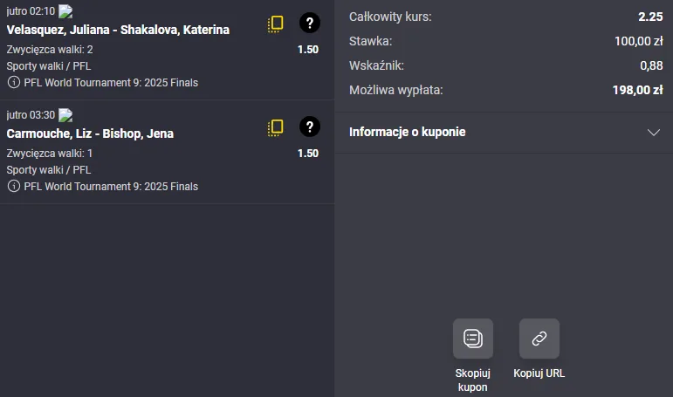Click yellow copy icon for Carmouche - Bishop bet
The image size is (673, 397).
coord(276,127)
